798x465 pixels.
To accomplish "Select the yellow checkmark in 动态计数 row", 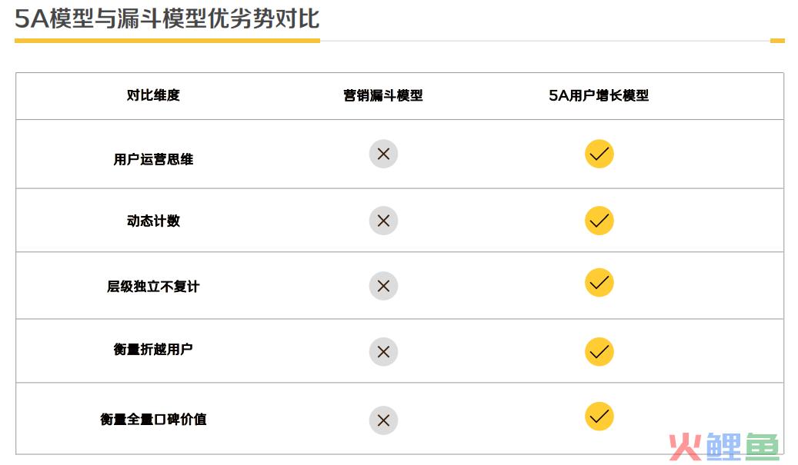I will point(599,221).
